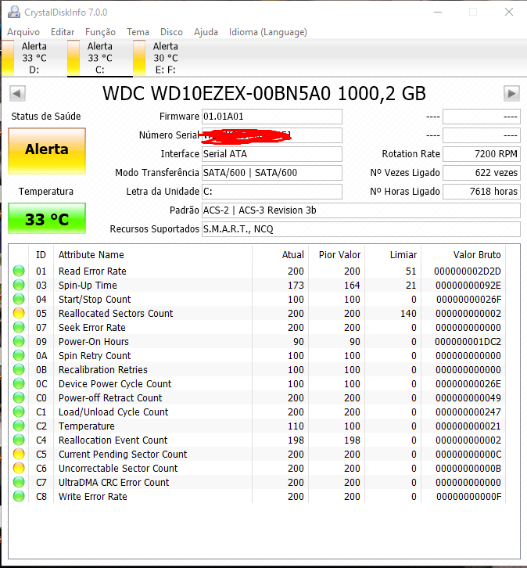Click the Modo Transferência SATA/600 field
527x568 pixels.
click(x=272, y=173)
